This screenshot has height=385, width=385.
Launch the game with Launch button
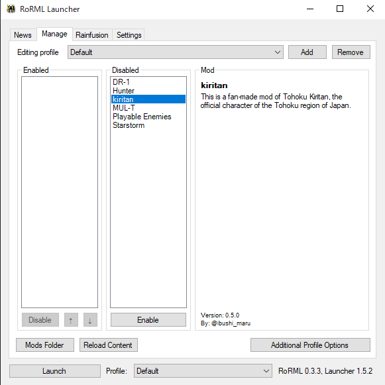coord(55,371)
